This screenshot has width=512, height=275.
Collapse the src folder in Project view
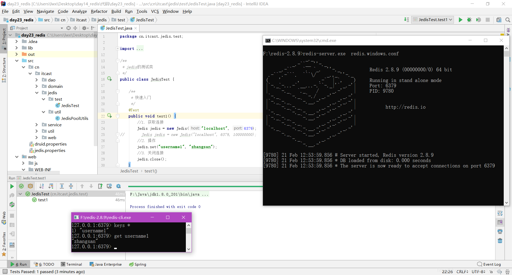click(x=17, y=61)
